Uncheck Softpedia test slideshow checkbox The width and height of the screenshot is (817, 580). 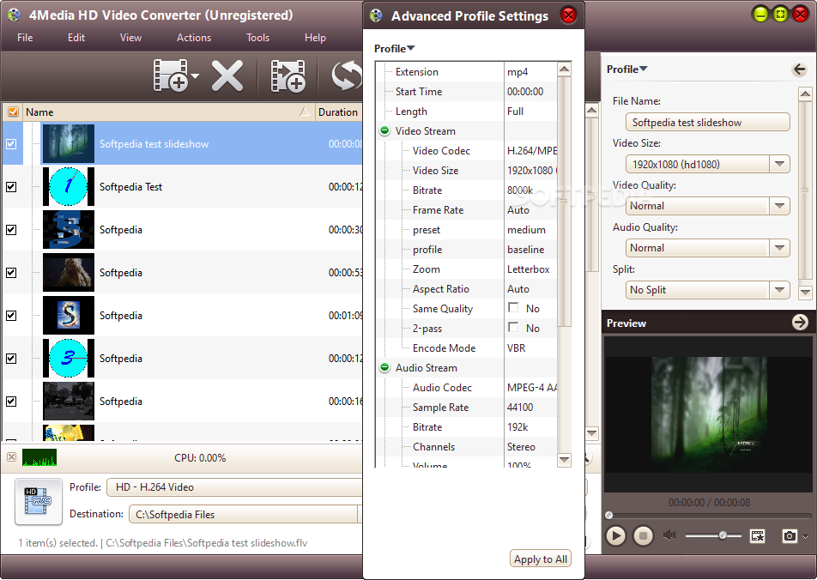click(11, 144)
